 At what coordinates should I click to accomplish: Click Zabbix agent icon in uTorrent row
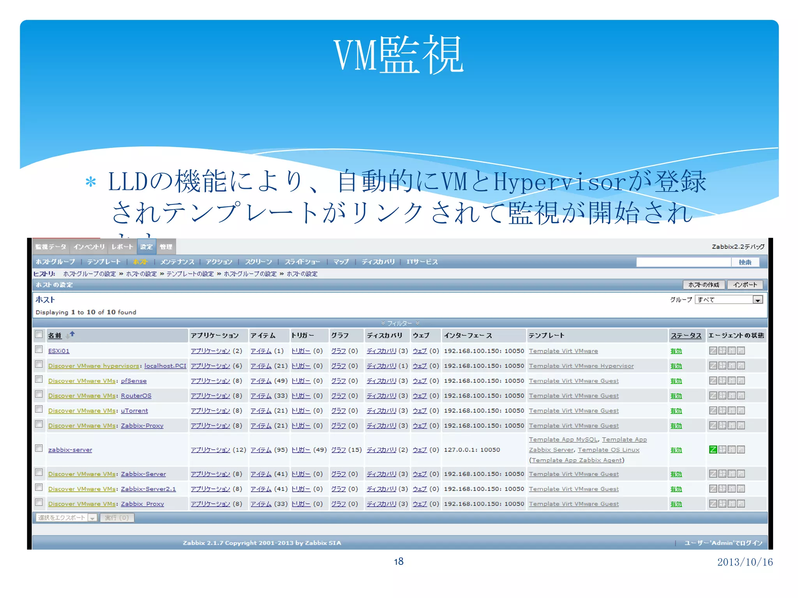pyautogui.click(x=713, y=411)
